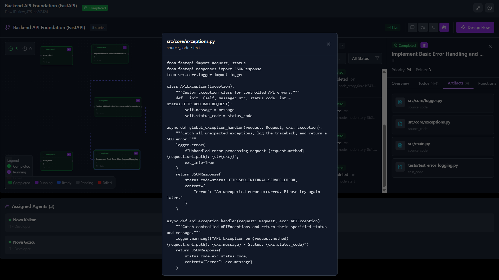Click the Ready blue legend swatch
This screenshot has height=280, width=499.
click(x=59, y=183)
